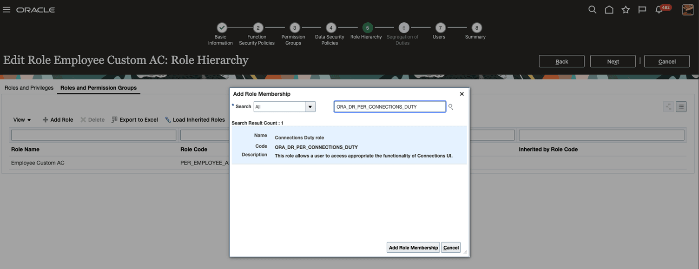Open the user profile avatar
The image size is (699, 269).
coord(688,9)
